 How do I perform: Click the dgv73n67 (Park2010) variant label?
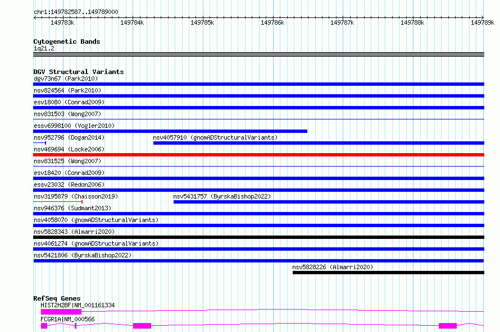point(66,79)
